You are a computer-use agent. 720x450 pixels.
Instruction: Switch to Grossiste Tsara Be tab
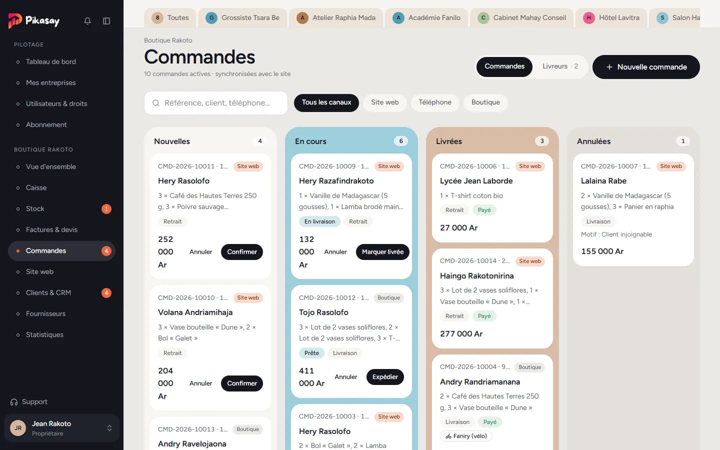(x=243, y=17)
